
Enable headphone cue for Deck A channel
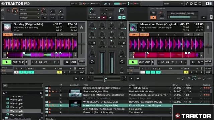(92, 62)
